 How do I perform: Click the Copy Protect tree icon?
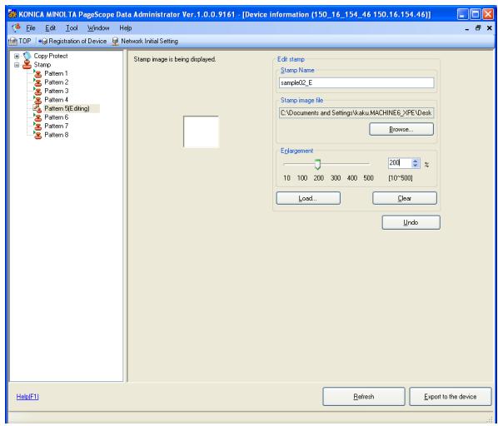pyautogui.click(x=27, y=56)
